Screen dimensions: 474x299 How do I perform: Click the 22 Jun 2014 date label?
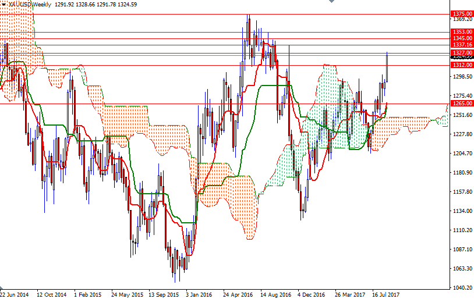(x=14, y=294)
